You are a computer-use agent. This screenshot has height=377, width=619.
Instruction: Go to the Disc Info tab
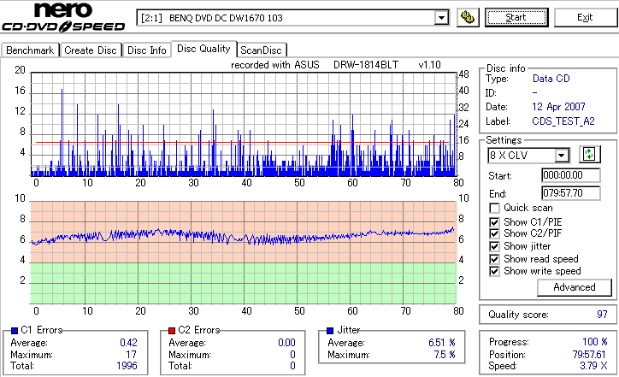(146, 50)
